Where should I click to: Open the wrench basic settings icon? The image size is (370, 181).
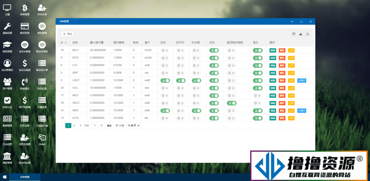click(x=7, y=29)
